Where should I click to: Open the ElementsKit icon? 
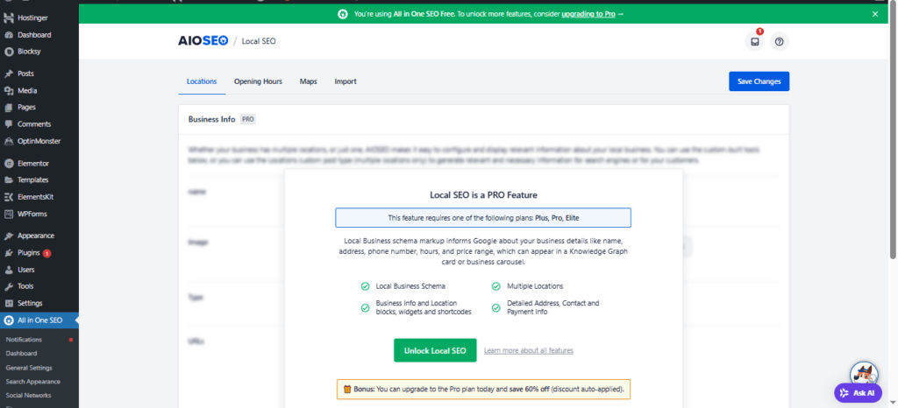(9, 197)
